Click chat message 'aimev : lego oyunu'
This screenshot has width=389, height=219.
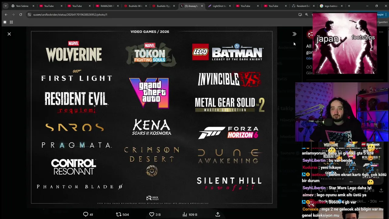point(334,195)
